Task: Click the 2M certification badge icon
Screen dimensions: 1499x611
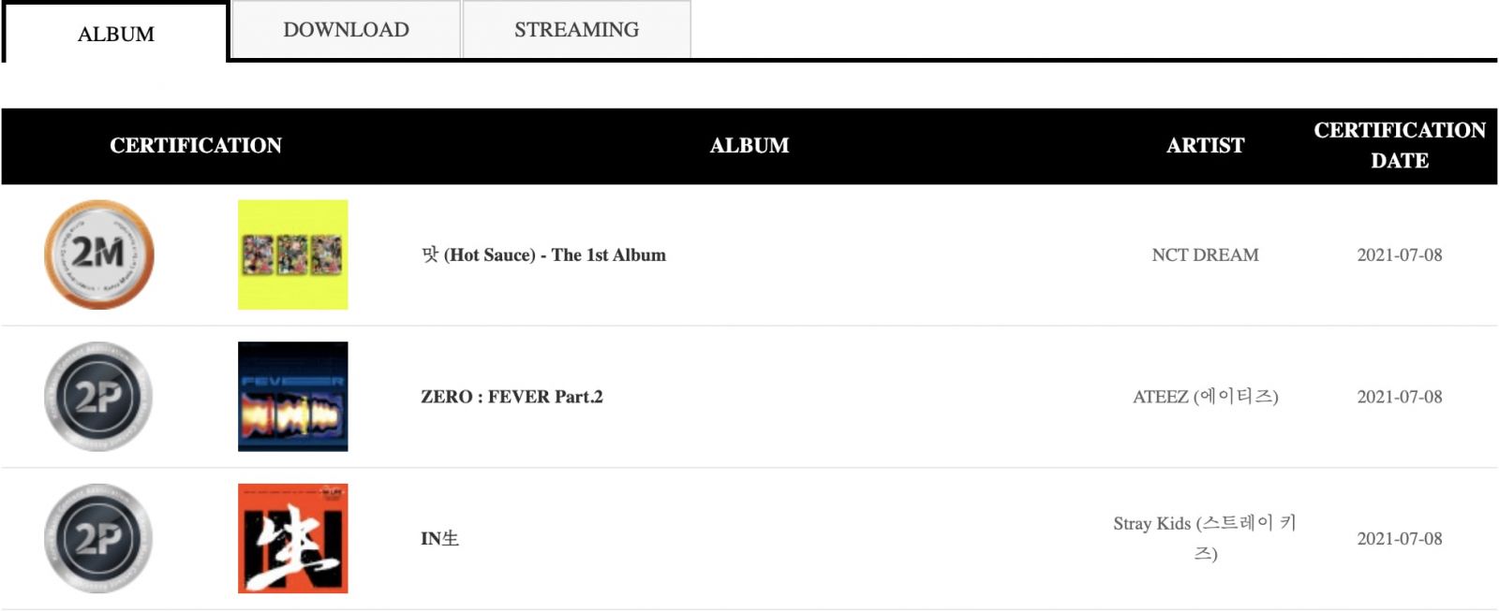Action: (99, 255)
